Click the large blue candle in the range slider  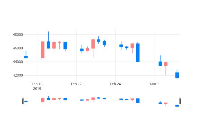138,101
